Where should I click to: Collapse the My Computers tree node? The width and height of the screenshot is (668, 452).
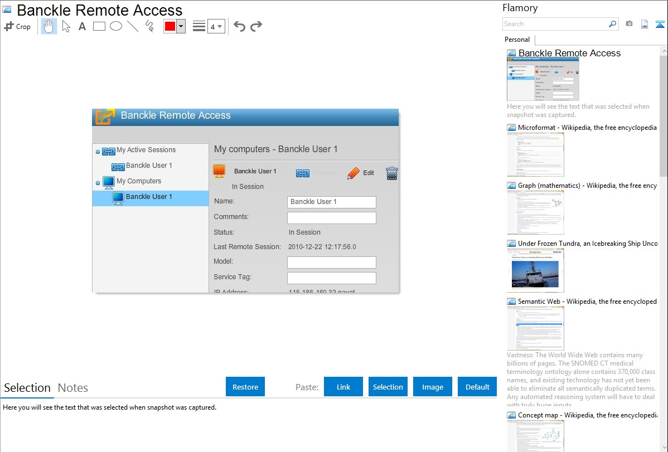98,183
